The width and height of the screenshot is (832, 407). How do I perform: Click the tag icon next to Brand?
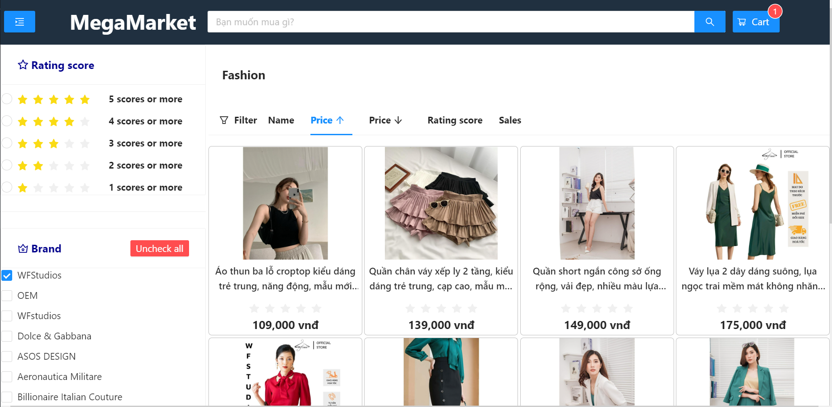[x=23, y=248]
